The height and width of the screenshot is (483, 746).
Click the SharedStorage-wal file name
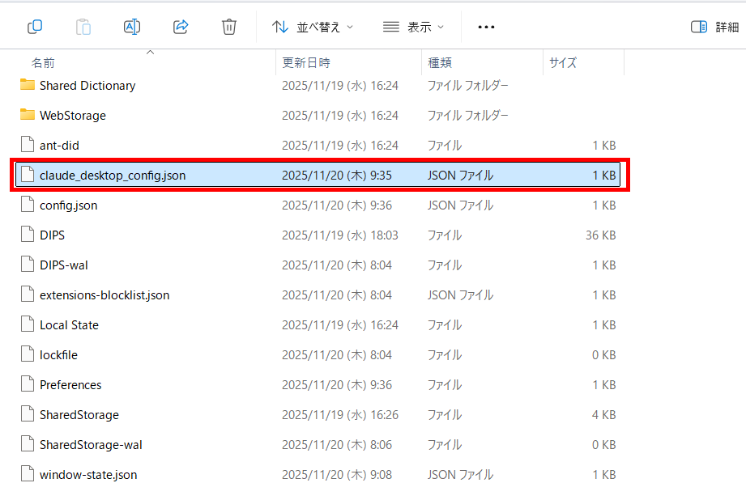coord(91,445)
